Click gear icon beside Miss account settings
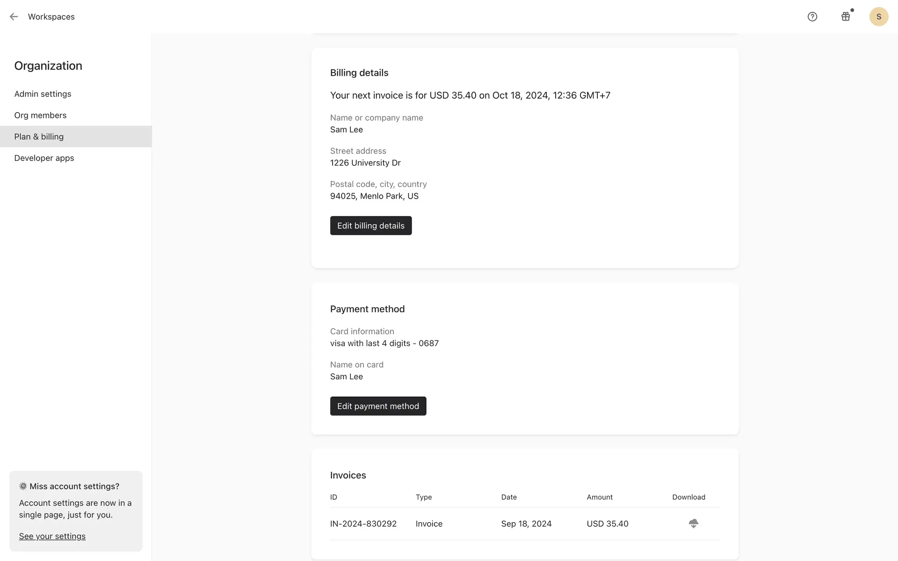The height and width of the screenshot is (561, 898). coord(23,486)
